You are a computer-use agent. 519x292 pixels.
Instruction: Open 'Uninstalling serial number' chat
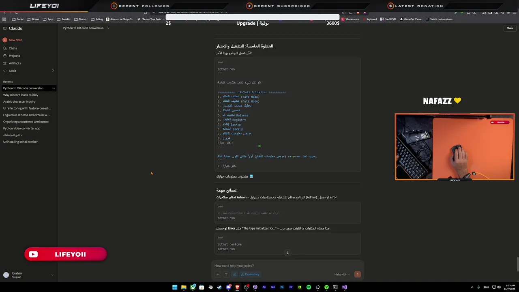20,142
